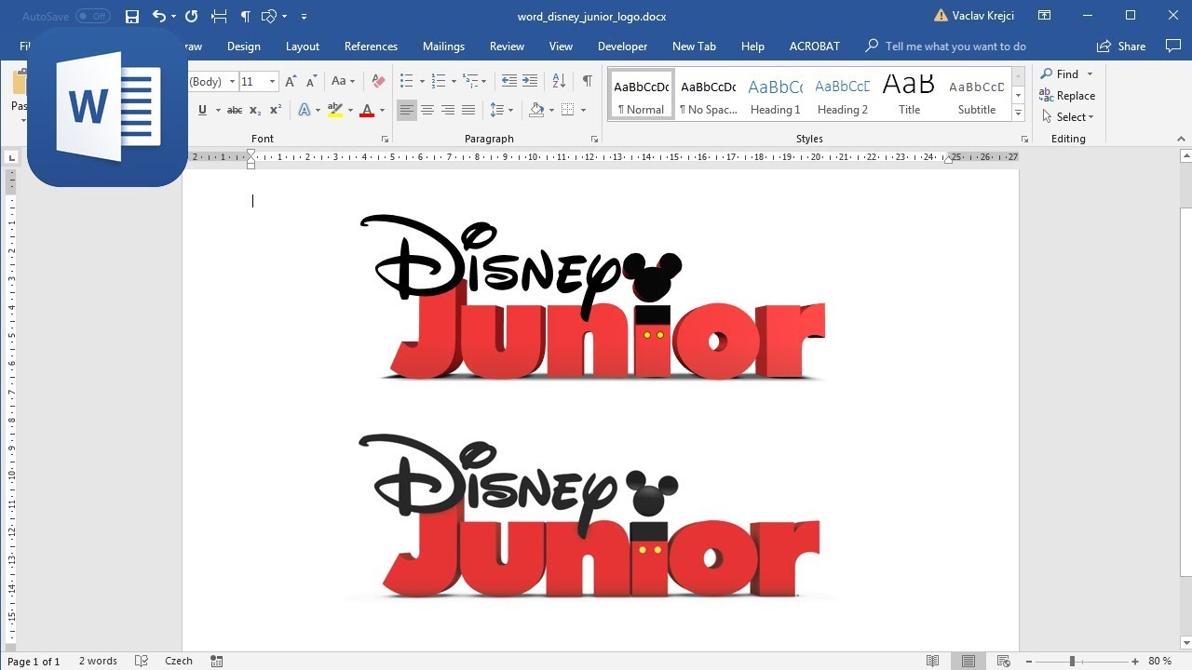Apply superscript formatting

click(276, 110)
